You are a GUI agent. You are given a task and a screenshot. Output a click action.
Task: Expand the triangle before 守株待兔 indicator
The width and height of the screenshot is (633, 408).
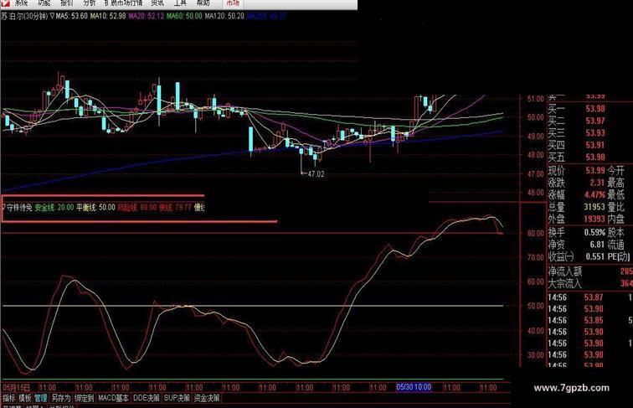(4, 208)
